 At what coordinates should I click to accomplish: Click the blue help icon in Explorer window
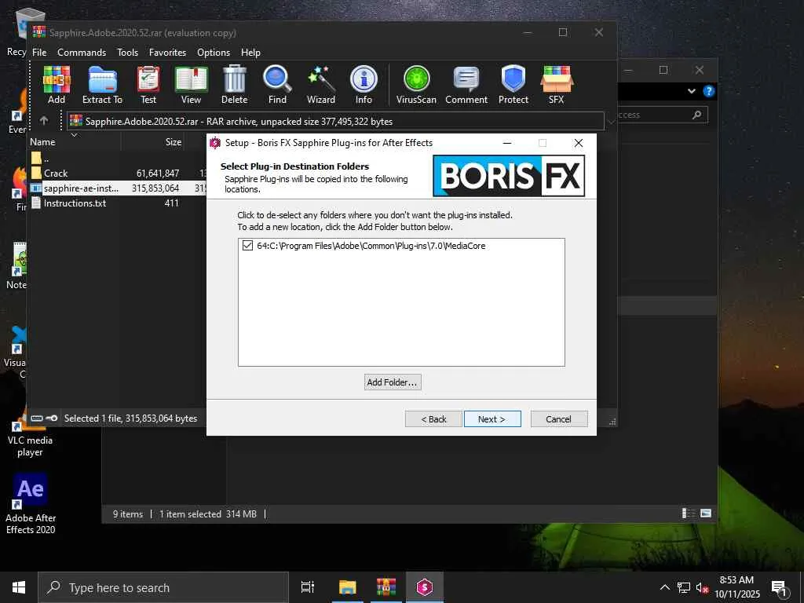click(x=709, y=91)
